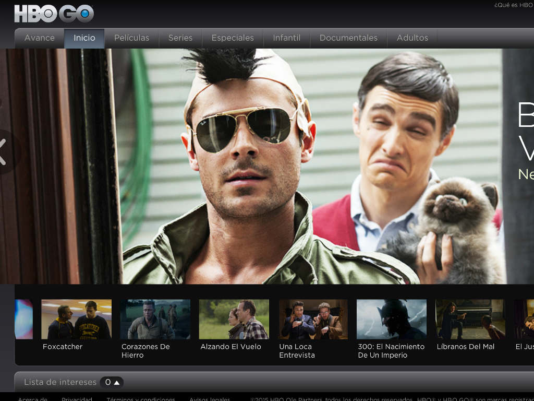Open the Corazones De Hierro thumbnail
534x401 pixels.
pyautogui.click(x=155, y=319)
